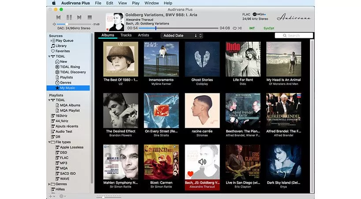Screen dimensions: 361x199
Task: Stop playback with the square button
Action: coord(90,17)
